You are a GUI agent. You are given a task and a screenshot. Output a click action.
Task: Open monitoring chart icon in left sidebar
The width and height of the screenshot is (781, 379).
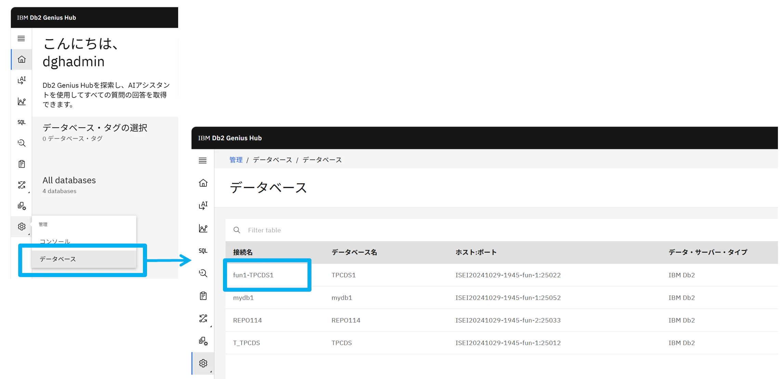(22, 102)
